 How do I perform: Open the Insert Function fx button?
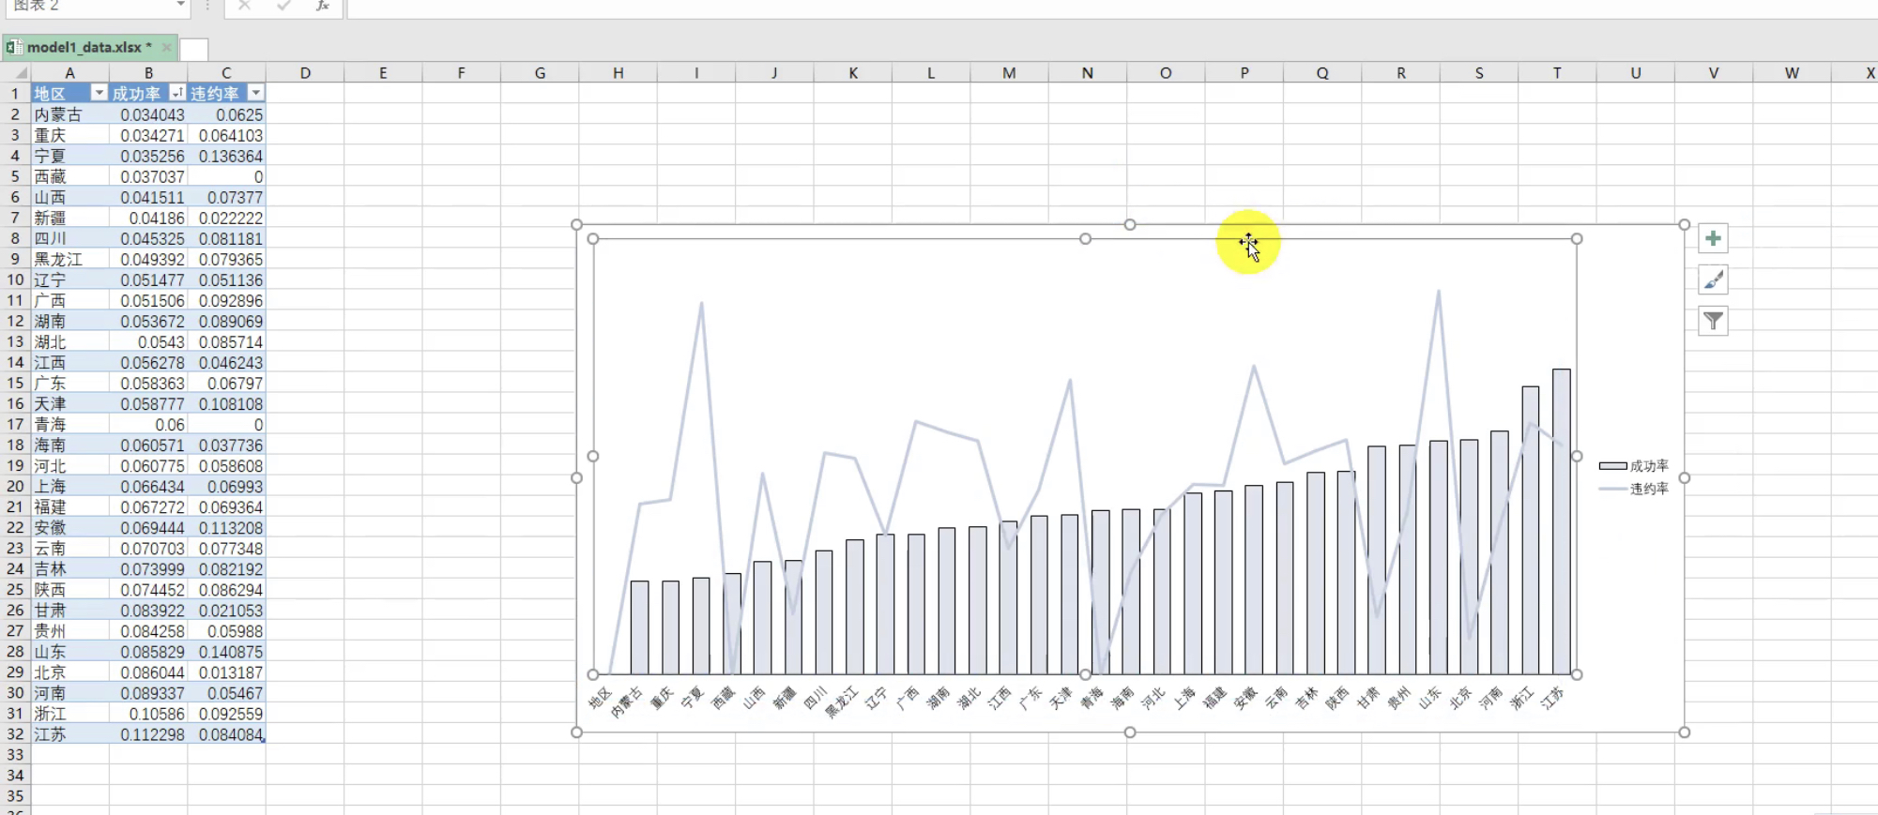pos(322,6)
